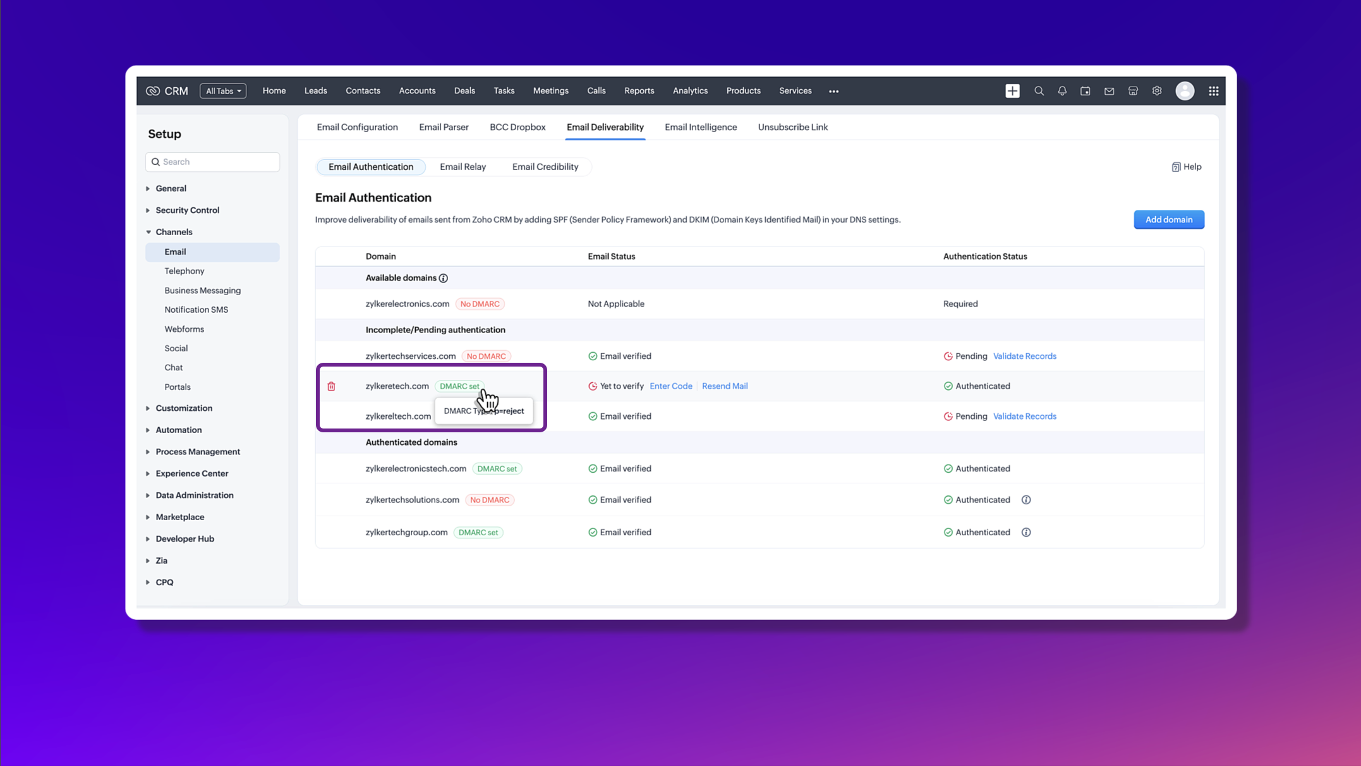Screen dimensions: 1361x766
Task: Click the plus create-new icon
Action: [x=1012, y=91]
